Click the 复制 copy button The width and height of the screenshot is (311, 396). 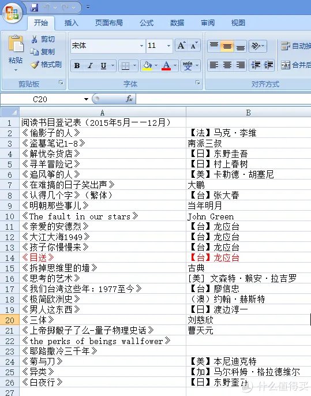coord(42,52)
